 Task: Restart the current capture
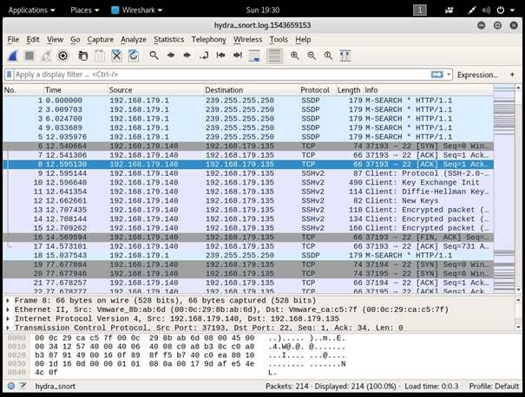pyautogui.click(x=46, y=55)
